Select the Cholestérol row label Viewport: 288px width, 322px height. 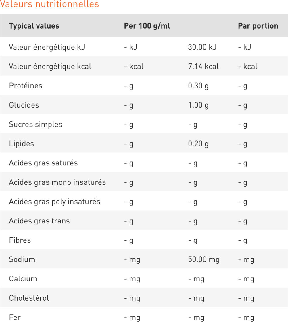[x=29, y=298]
